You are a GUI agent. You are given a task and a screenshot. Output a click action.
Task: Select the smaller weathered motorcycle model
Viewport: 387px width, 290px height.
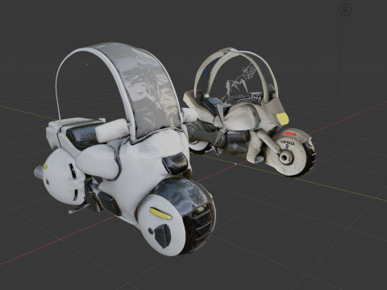click(248, 112)
